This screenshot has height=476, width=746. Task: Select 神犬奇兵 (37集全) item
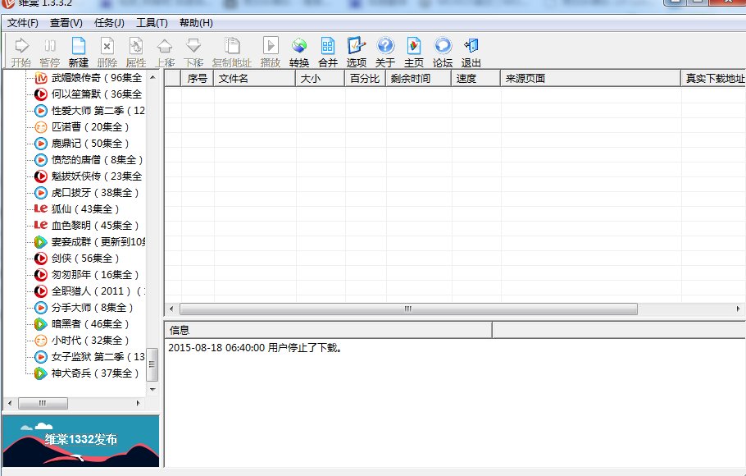[x=90, y=373]
